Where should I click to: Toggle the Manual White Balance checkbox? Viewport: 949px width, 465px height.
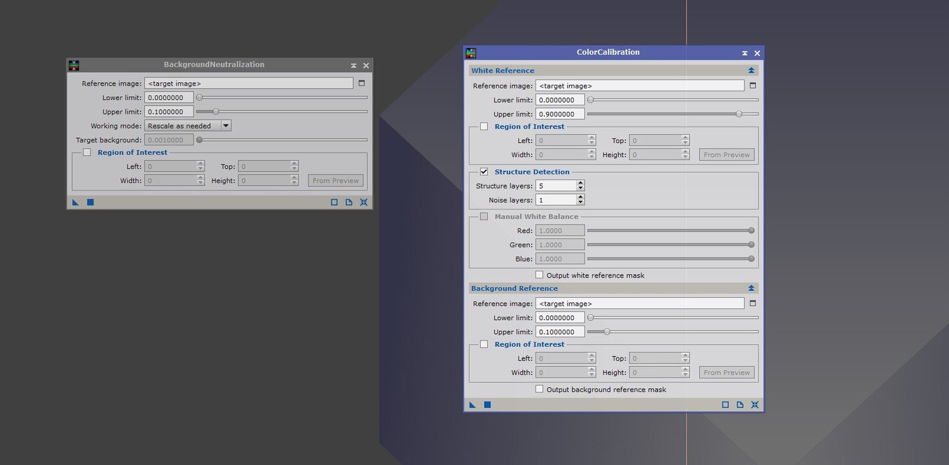pyautogui.click(x=484, y=216)
